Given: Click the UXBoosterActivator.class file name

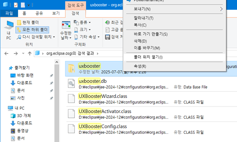Looking at the screenshot, I should pos(105,111).
